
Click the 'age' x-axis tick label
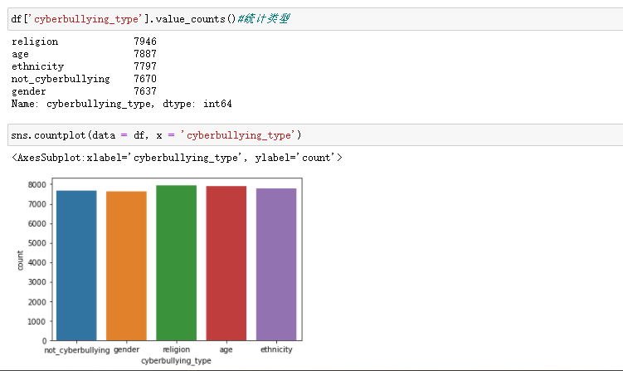coord(226,350)
